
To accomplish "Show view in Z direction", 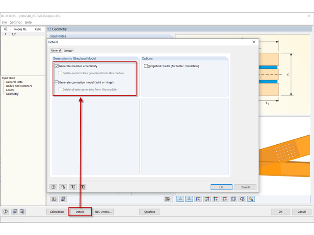I will click(x=224, y=199).
